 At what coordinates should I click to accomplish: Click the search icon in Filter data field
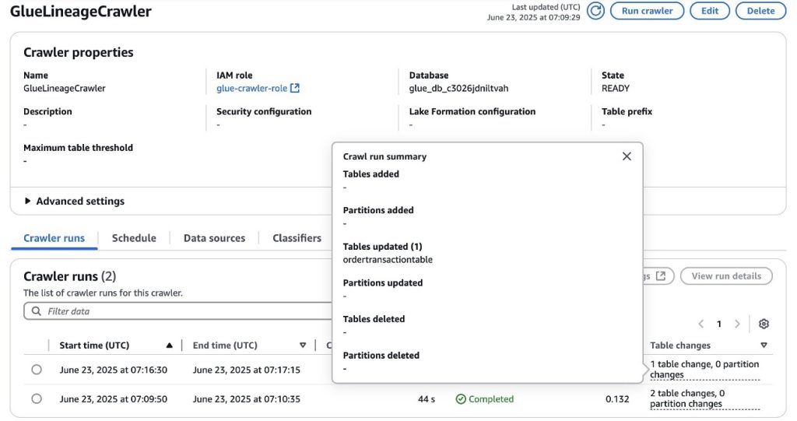point(36,310)
